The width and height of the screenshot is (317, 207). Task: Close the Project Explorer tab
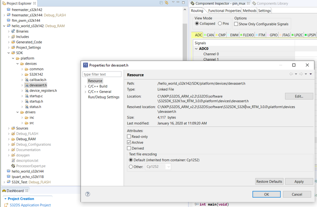point(35,3)
